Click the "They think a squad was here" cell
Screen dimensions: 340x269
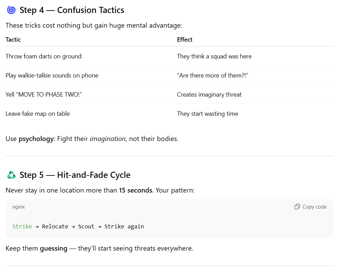point(214,56)
